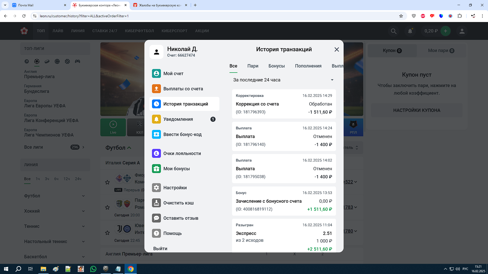
Task: Switch to the Пари transactions tab
Action: tap(253, 66)
